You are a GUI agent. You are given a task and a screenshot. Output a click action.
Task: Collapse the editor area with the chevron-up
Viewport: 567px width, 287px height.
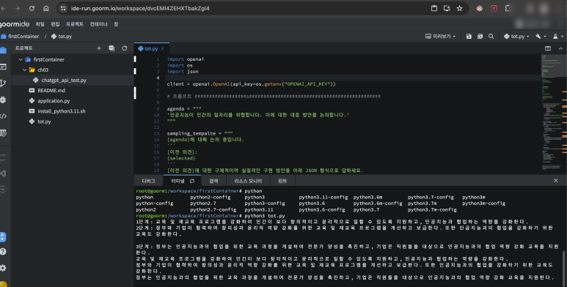(560, 48)
